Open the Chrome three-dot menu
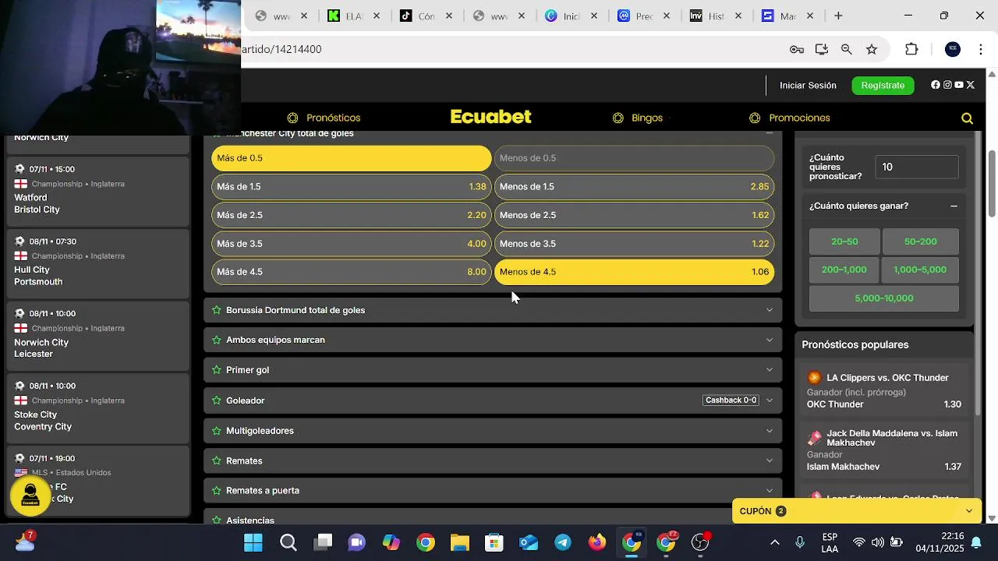Screen dimensions: 998x561 coord(981,49)
